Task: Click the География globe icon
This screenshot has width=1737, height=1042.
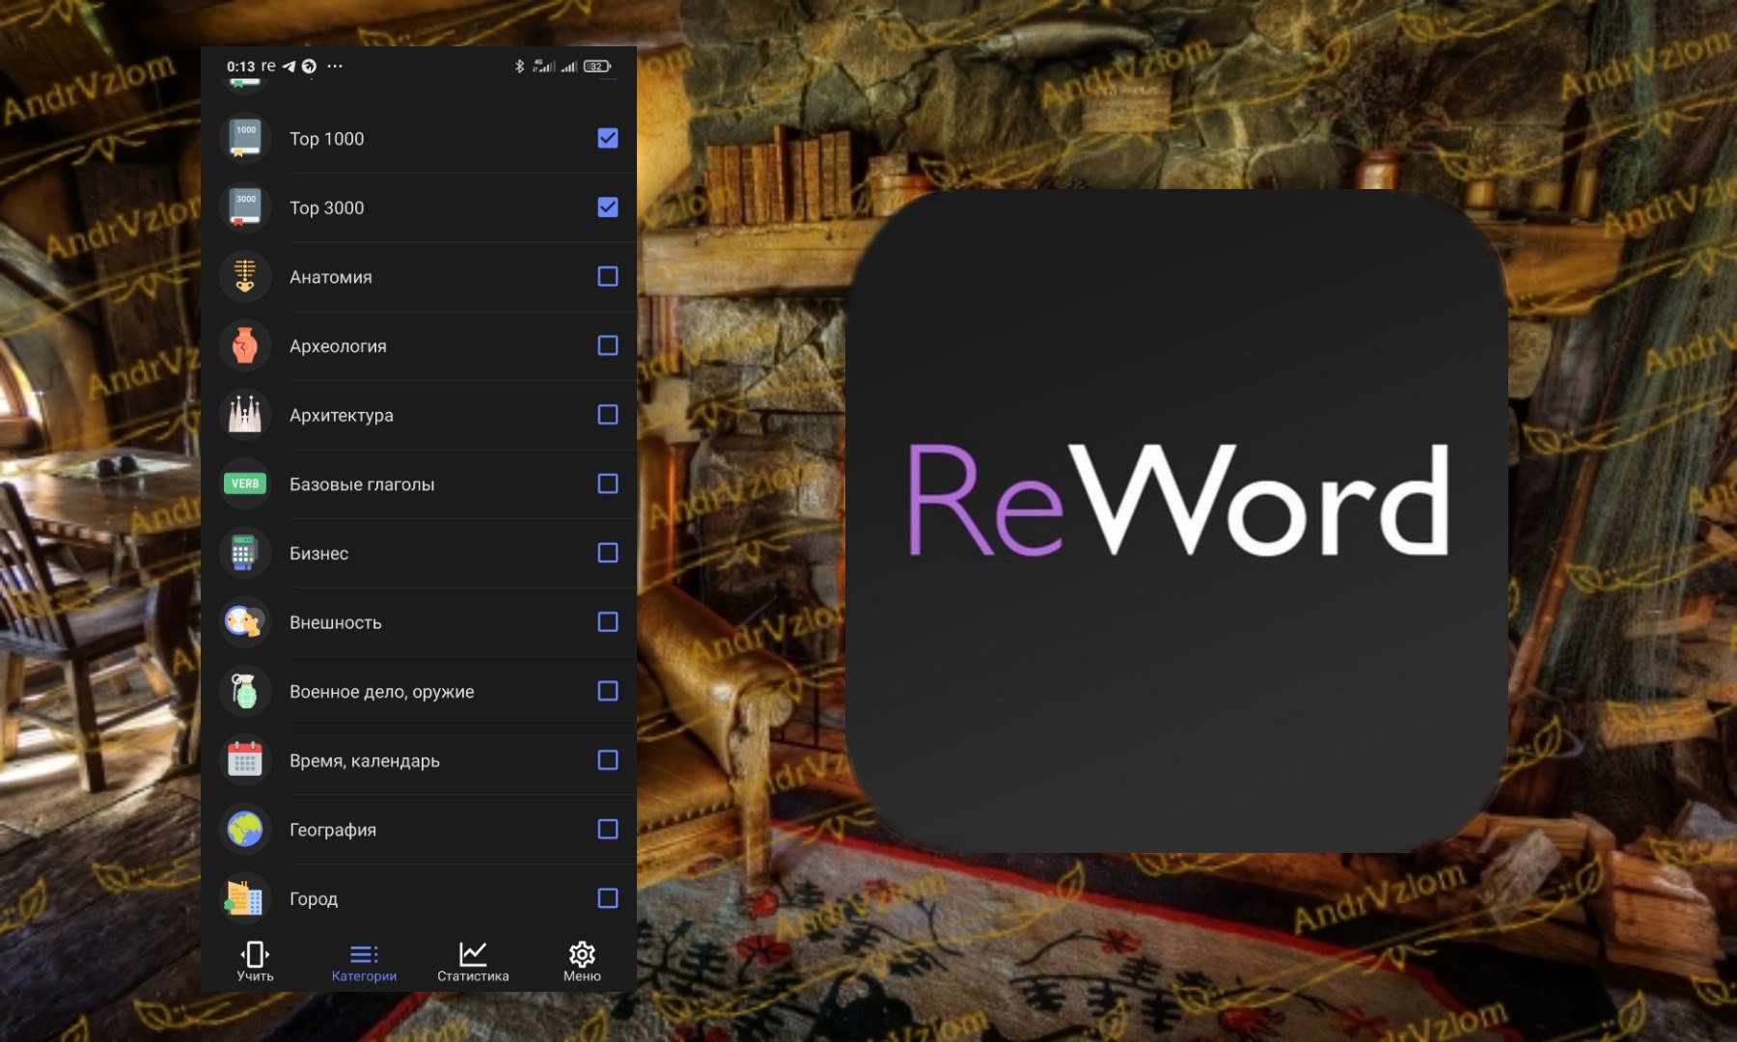Action: (x=245, y=830)
